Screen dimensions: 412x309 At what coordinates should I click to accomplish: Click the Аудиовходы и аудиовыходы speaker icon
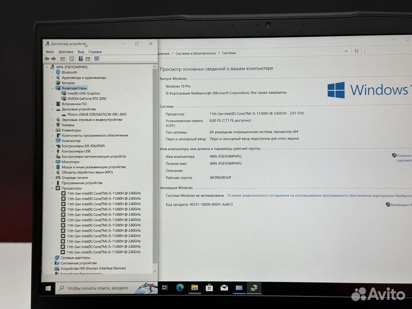[58, 77]
